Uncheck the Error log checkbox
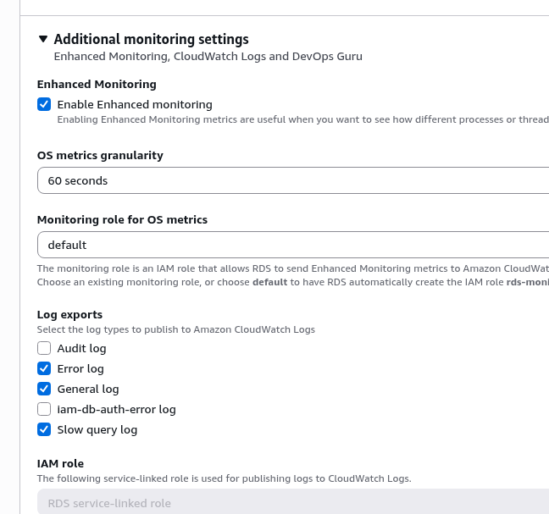The width and height of the screenshot is (549, 514). [44, 368]
